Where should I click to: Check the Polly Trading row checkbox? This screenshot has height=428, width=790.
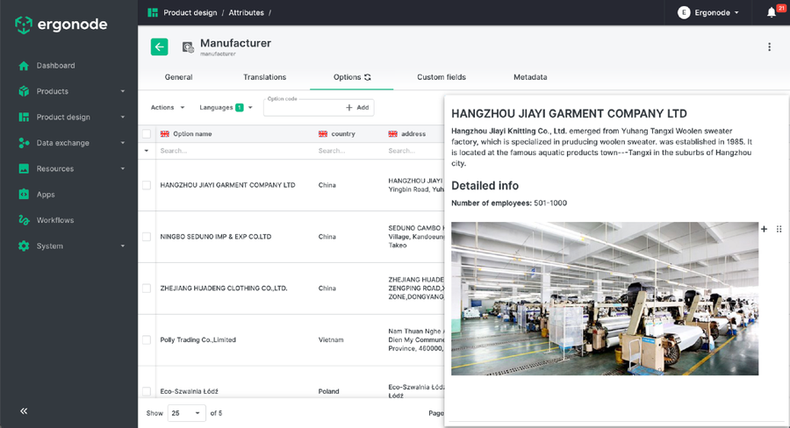147,340
